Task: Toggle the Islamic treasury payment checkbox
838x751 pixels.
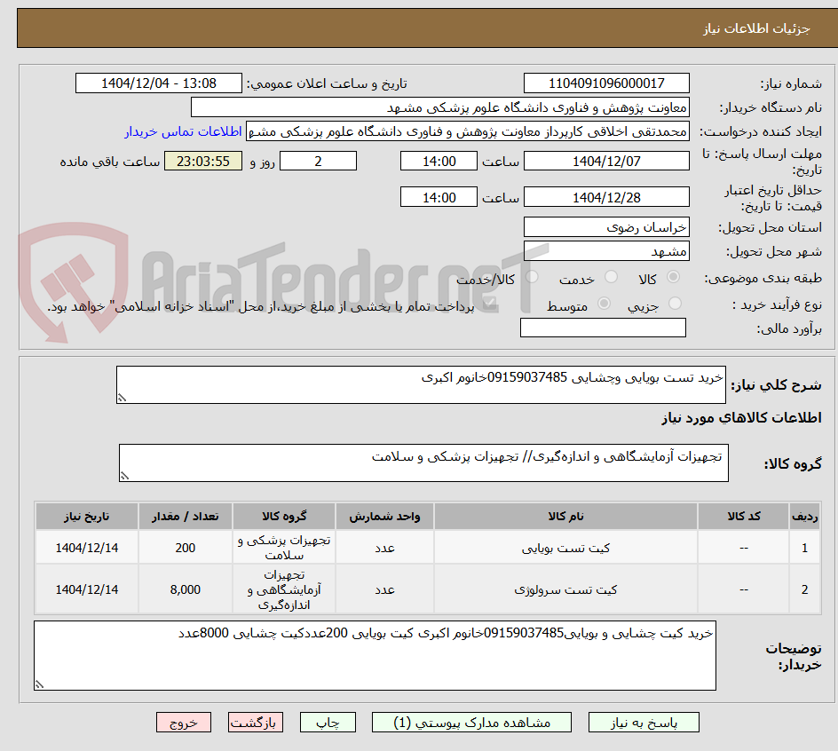Action: pos(488,304)
